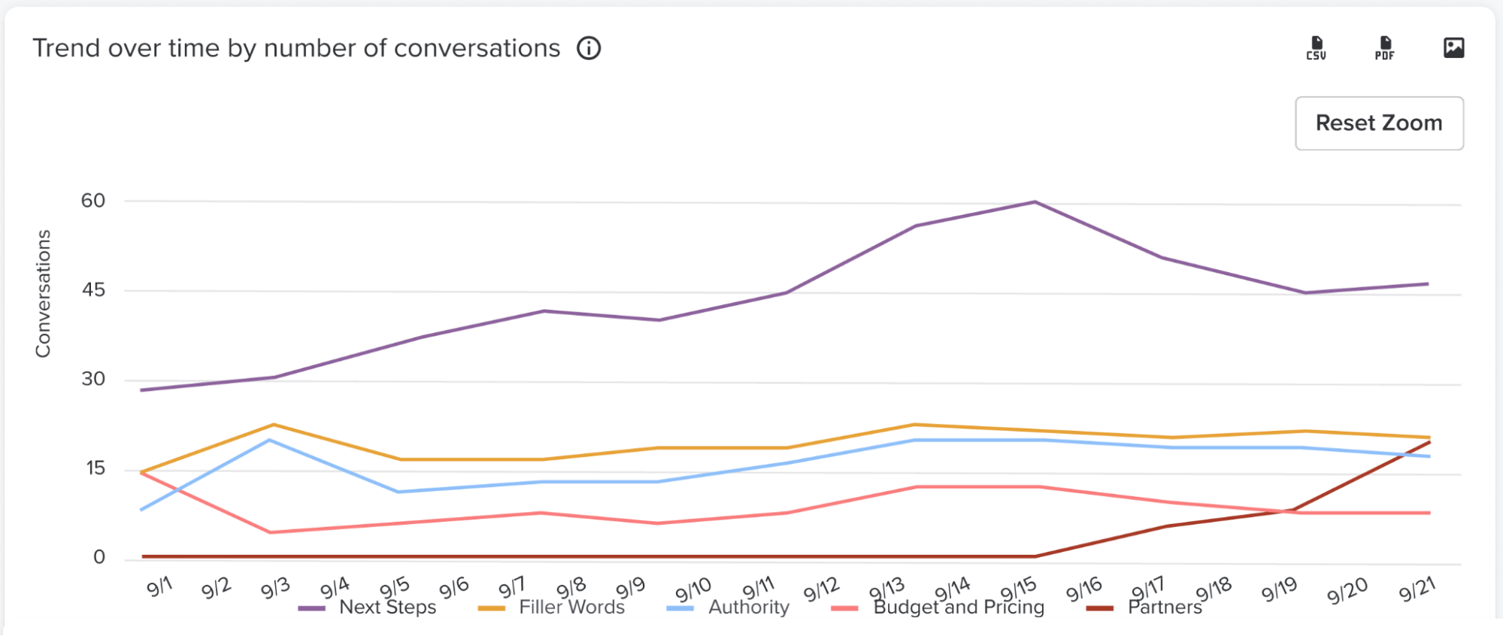Click the Next Steps line peak
The height and width of the screenshot is (636, 1503).
(1035, 202)
